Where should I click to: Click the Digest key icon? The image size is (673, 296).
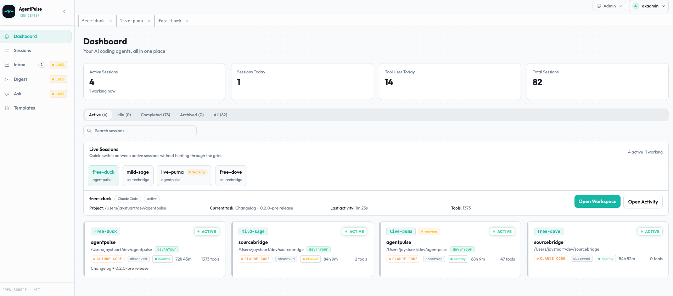(7, 79)
